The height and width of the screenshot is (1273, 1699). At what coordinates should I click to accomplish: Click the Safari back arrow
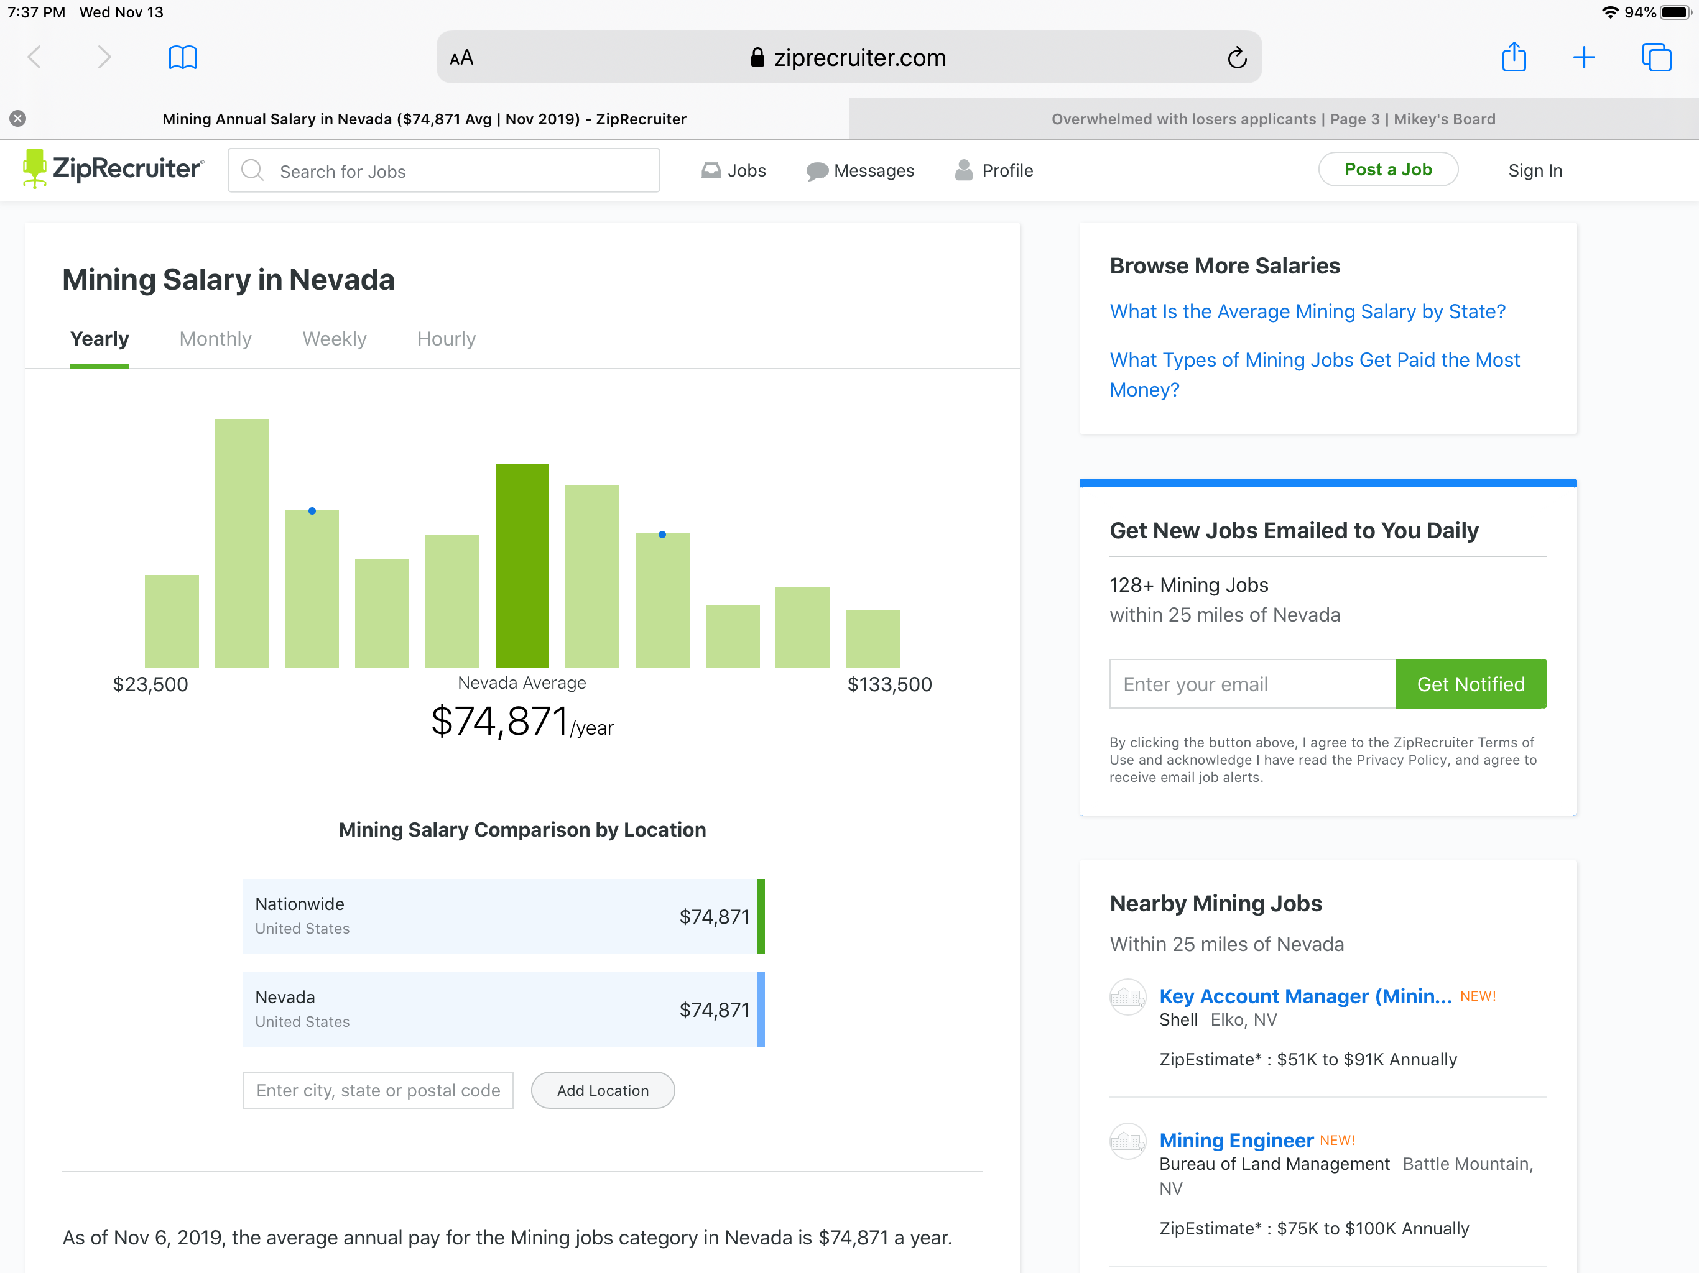35,58
